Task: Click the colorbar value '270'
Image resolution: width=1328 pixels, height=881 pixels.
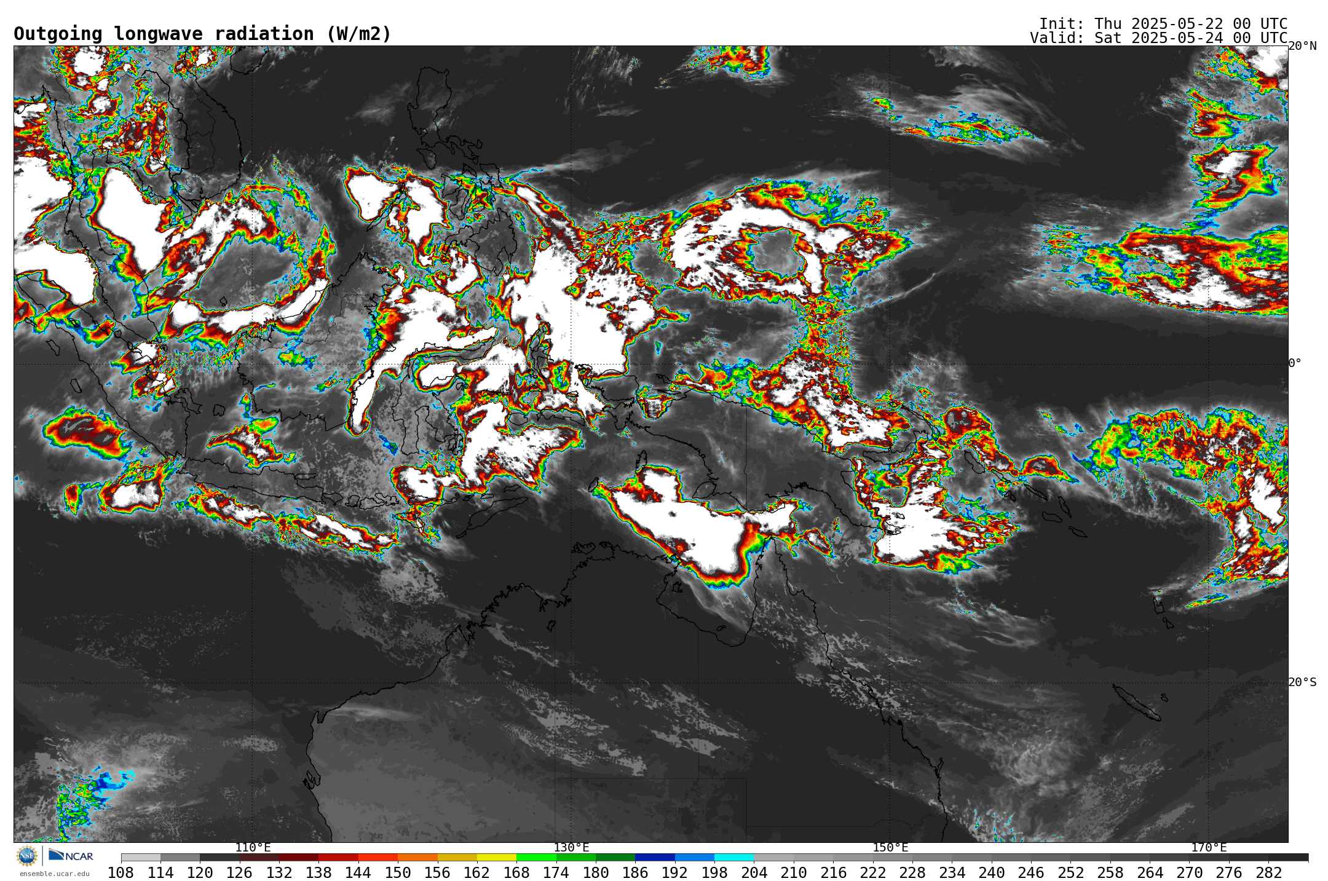Action: 1189,872
